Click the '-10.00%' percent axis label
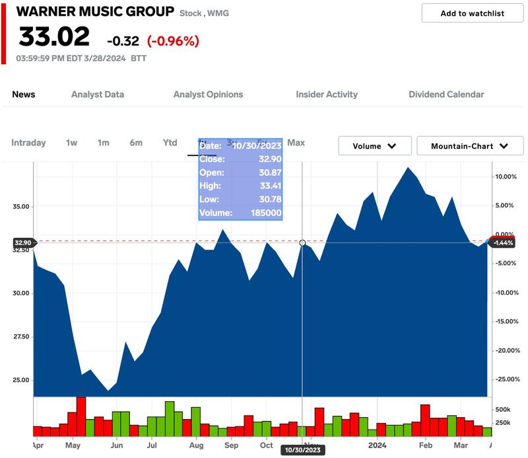Image resolution: width=528 pixels, height=458 pixels. (x=507, y=293)
